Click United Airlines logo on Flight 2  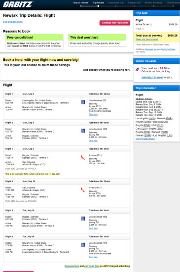pyautogui.click(x=83, y=131)
